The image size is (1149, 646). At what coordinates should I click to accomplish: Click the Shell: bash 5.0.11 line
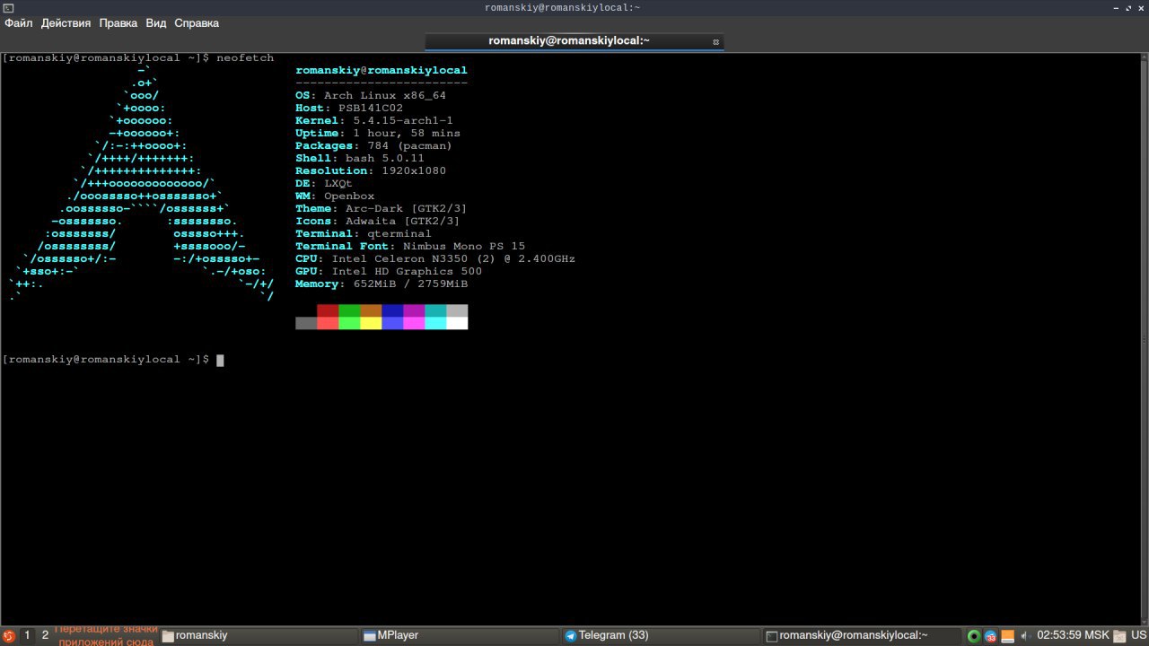pos(360,158)
